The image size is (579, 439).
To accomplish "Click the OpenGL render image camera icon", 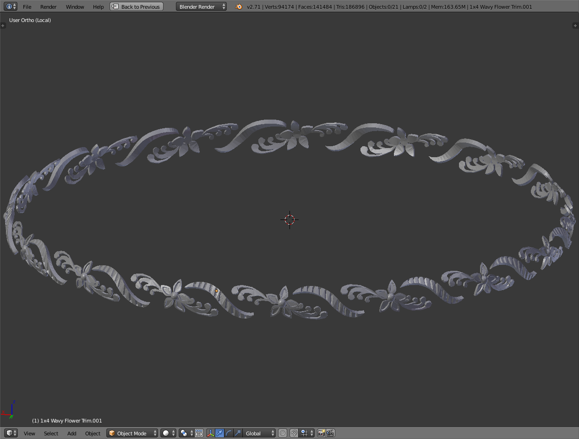I will coord(321,433).
